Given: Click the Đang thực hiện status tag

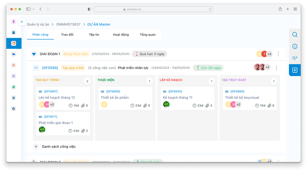Looking at the screenshot, I should tap(76, 54).
